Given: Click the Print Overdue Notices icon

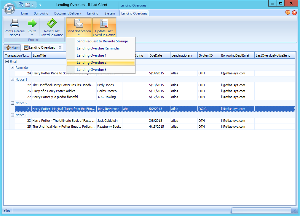Looking at the screenshot, I should tap(15, 24).
